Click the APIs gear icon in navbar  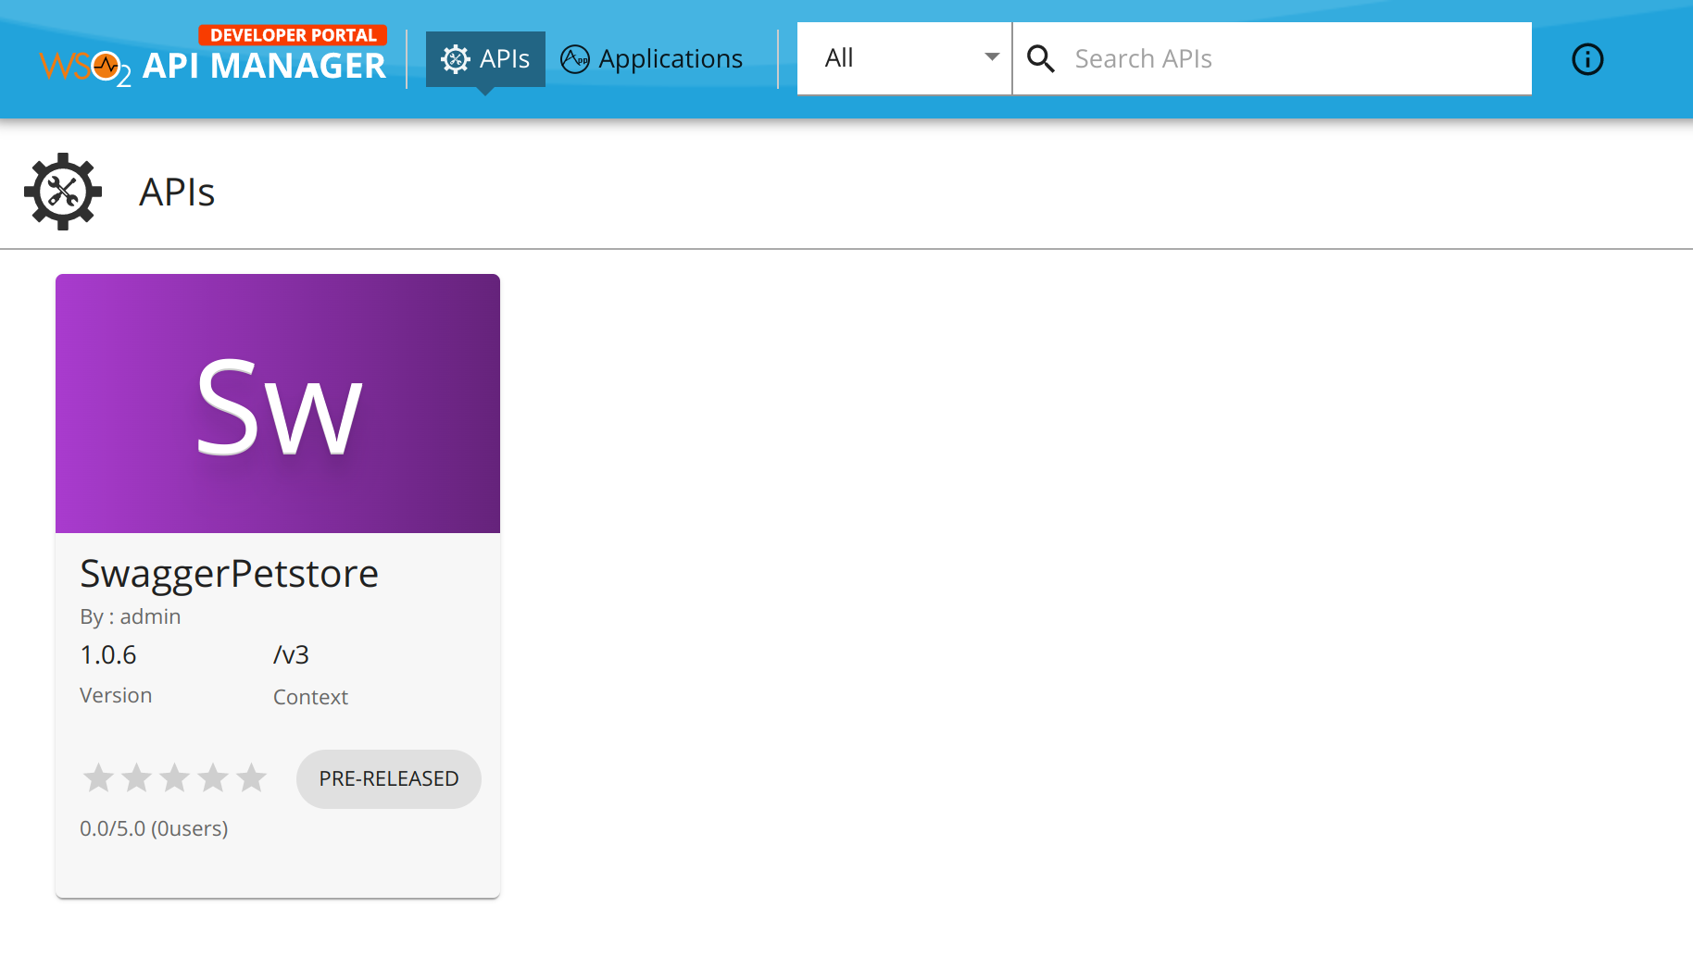pyautogui.click(x=455, y=58)
